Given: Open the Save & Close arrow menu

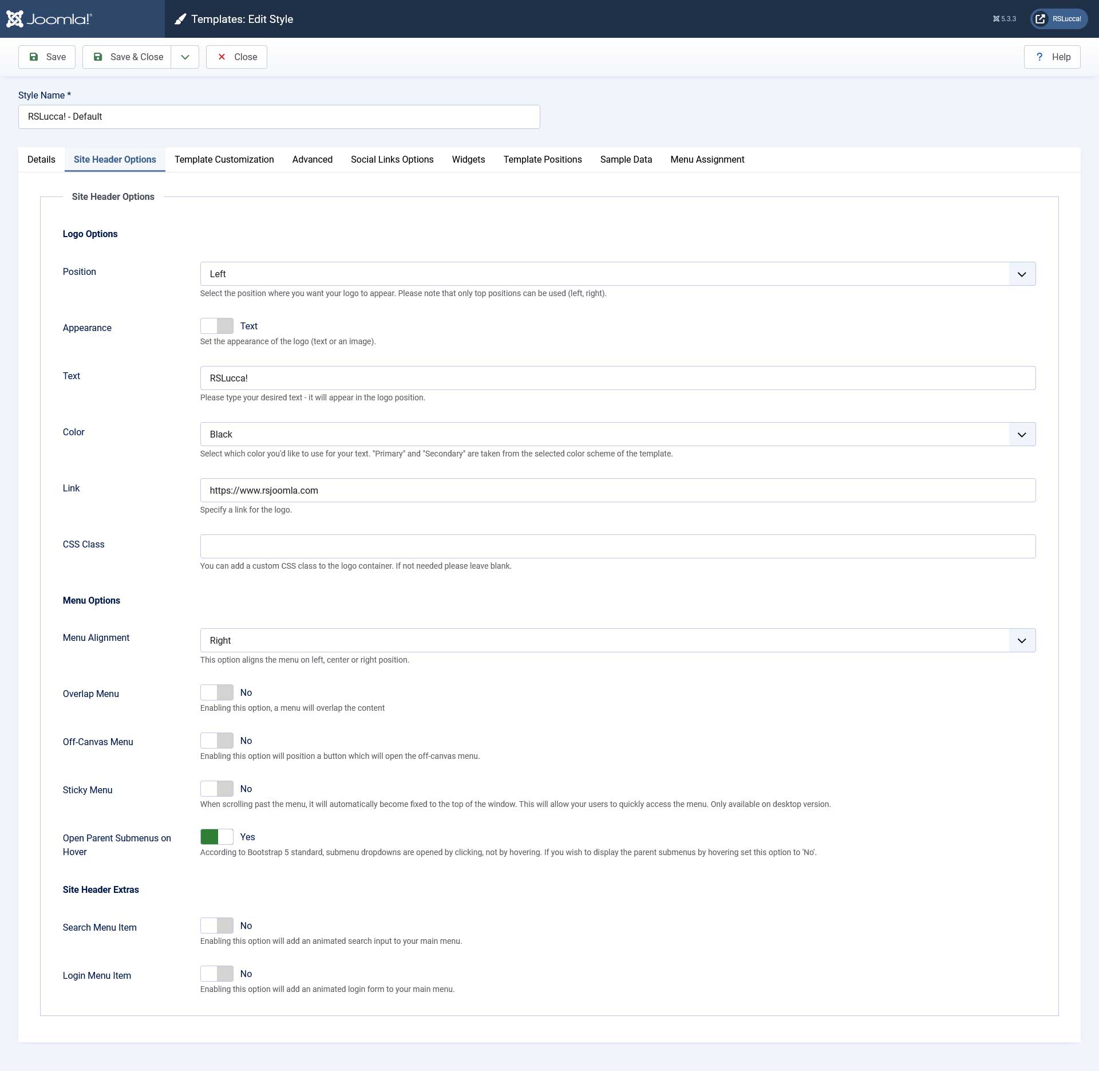Looking at the screenshot, I should (x=185, y=57).
